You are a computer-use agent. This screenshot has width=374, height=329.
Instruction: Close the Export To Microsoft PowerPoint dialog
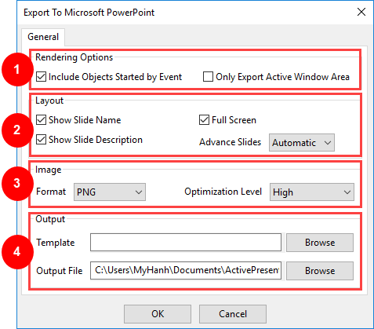361,12
